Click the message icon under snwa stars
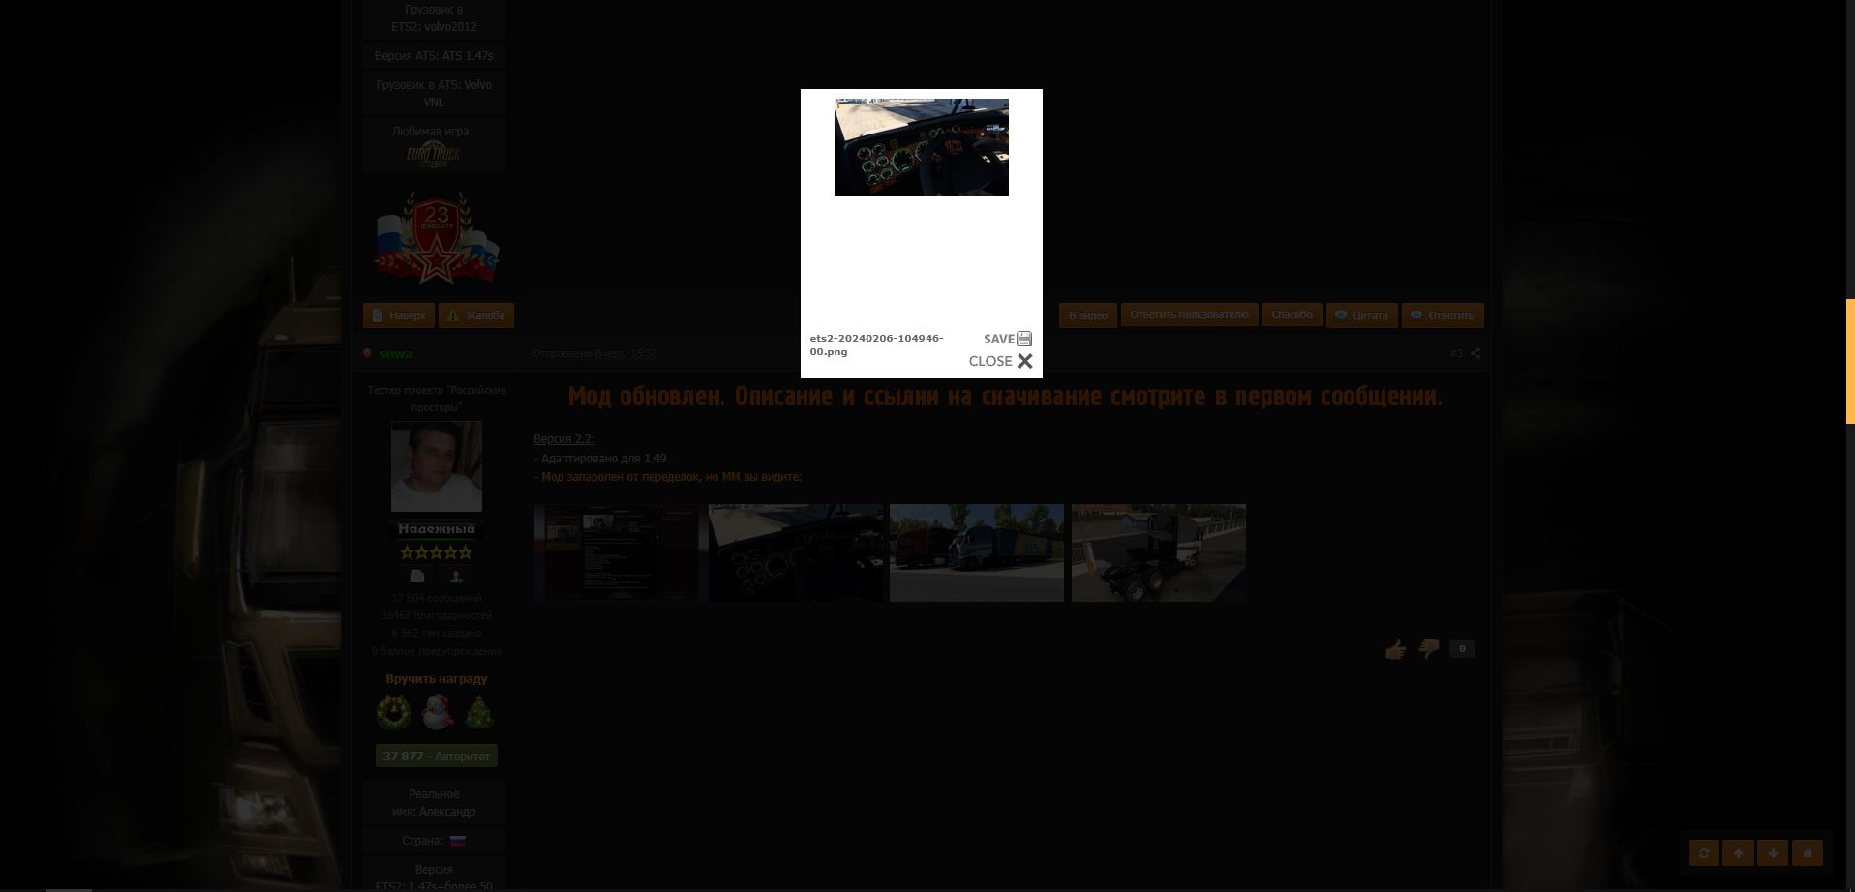The width and height of the screenshot is (1855, 892). 417,576
